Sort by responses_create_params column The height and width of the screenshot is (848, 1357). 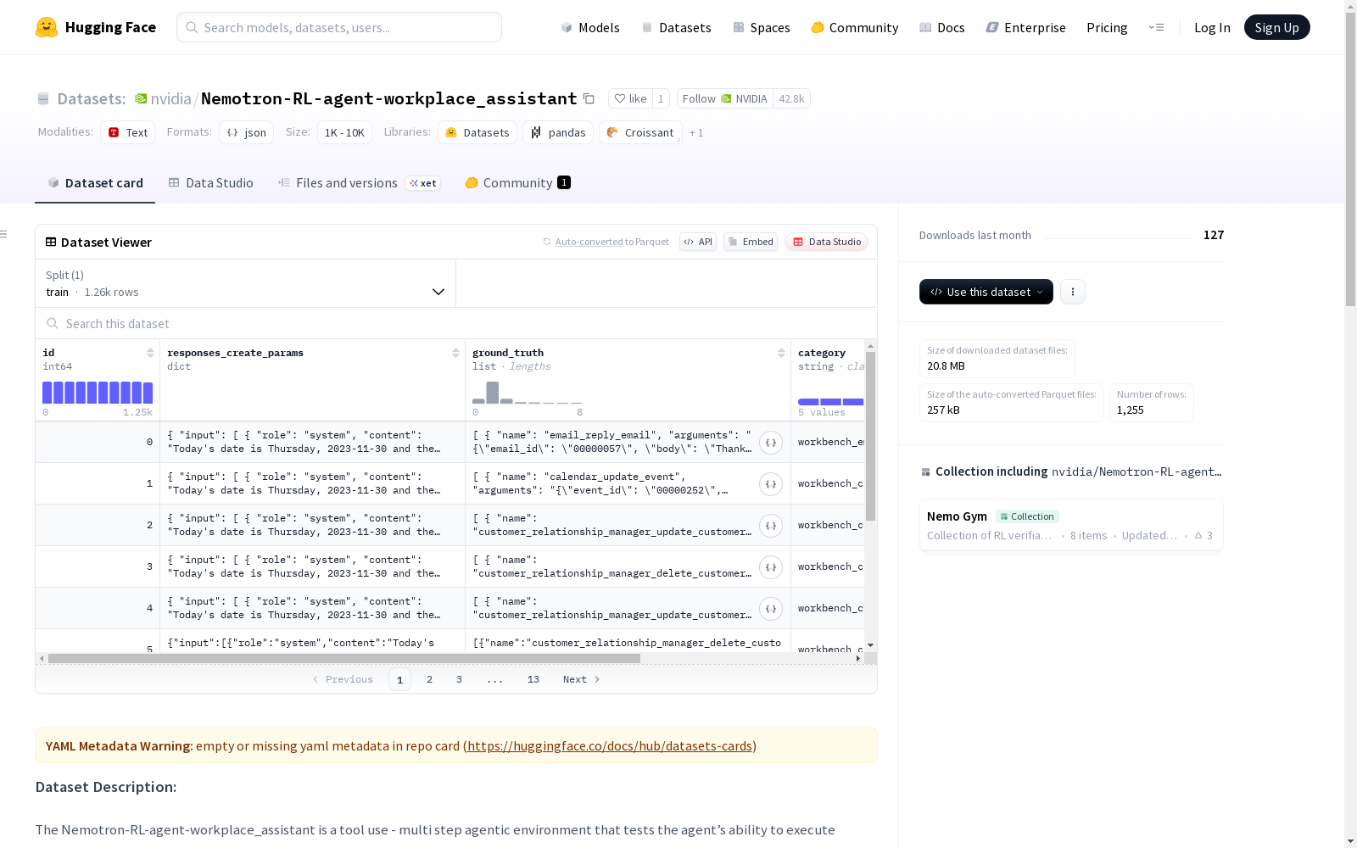click(x=455, y=353)
